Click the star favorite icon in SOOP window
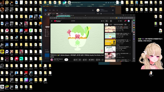164x92 pixels. coord(46,14)
